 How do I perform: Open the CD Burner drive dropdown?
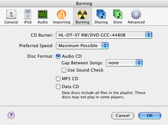click(x=104, y=35)
